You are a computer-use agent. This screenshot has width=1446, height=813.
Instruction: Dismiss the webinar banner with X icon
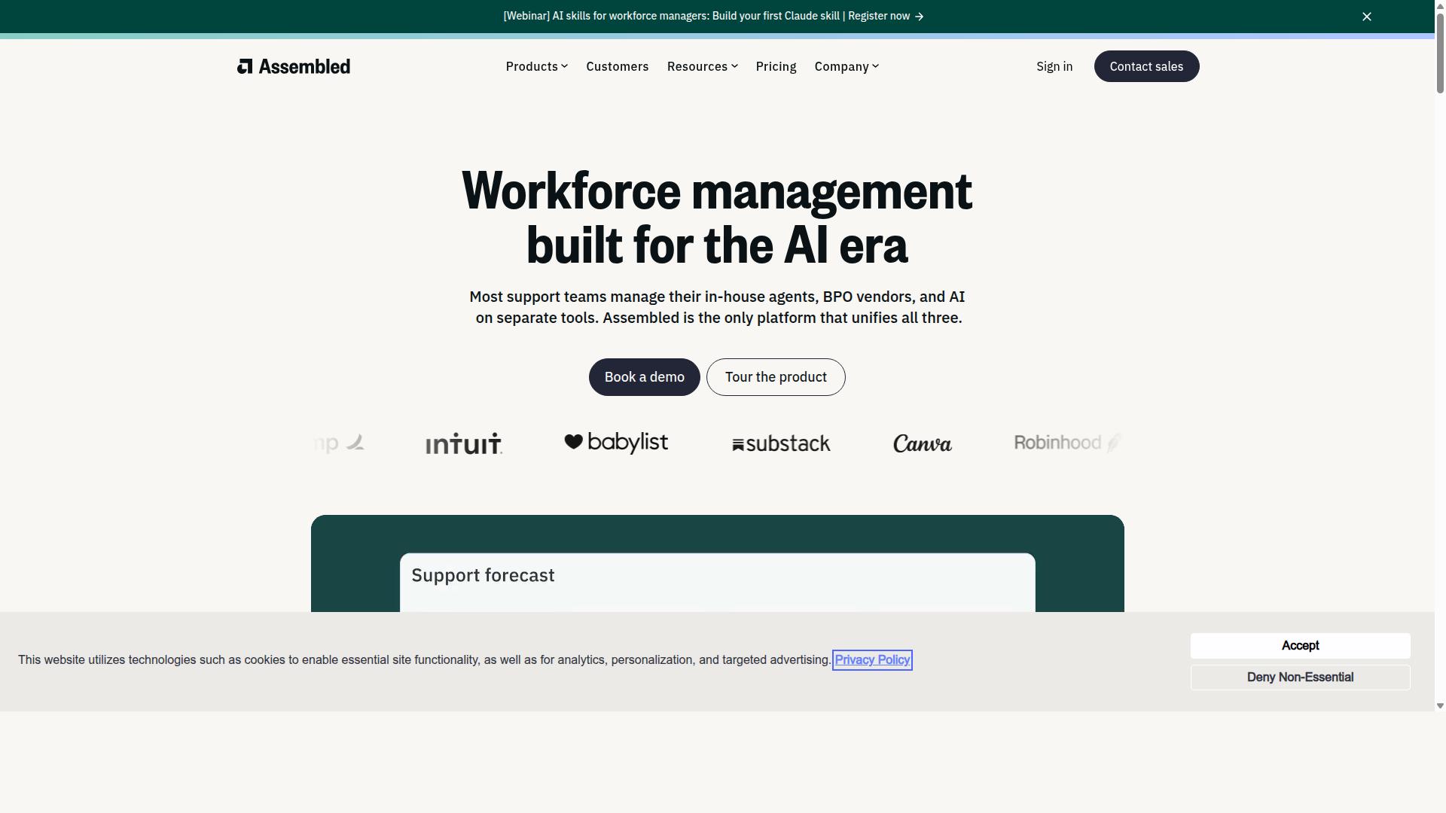(1367, 17)
